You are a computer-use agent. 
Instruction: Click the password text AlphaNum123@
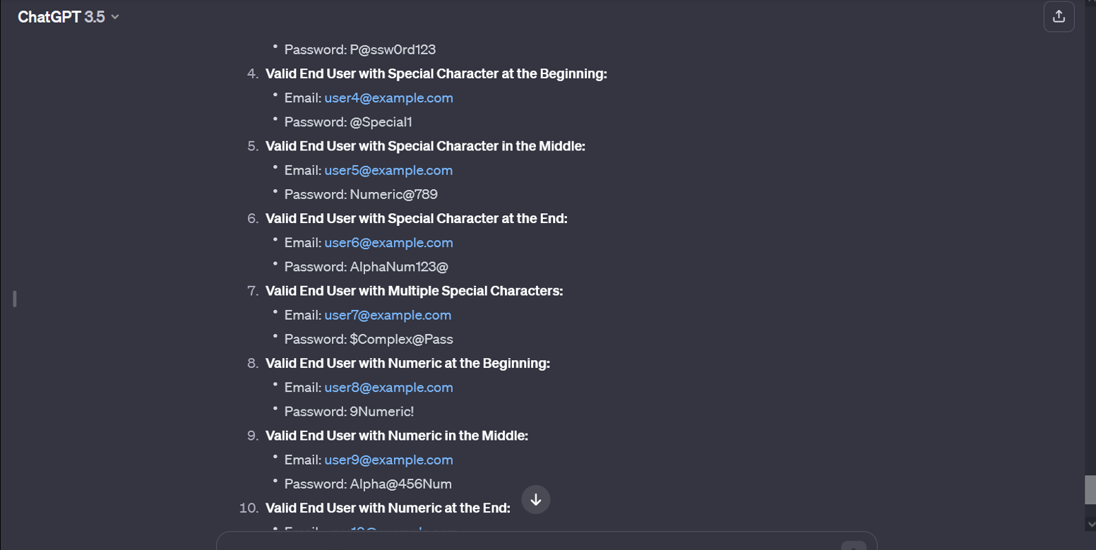[399, 267]
